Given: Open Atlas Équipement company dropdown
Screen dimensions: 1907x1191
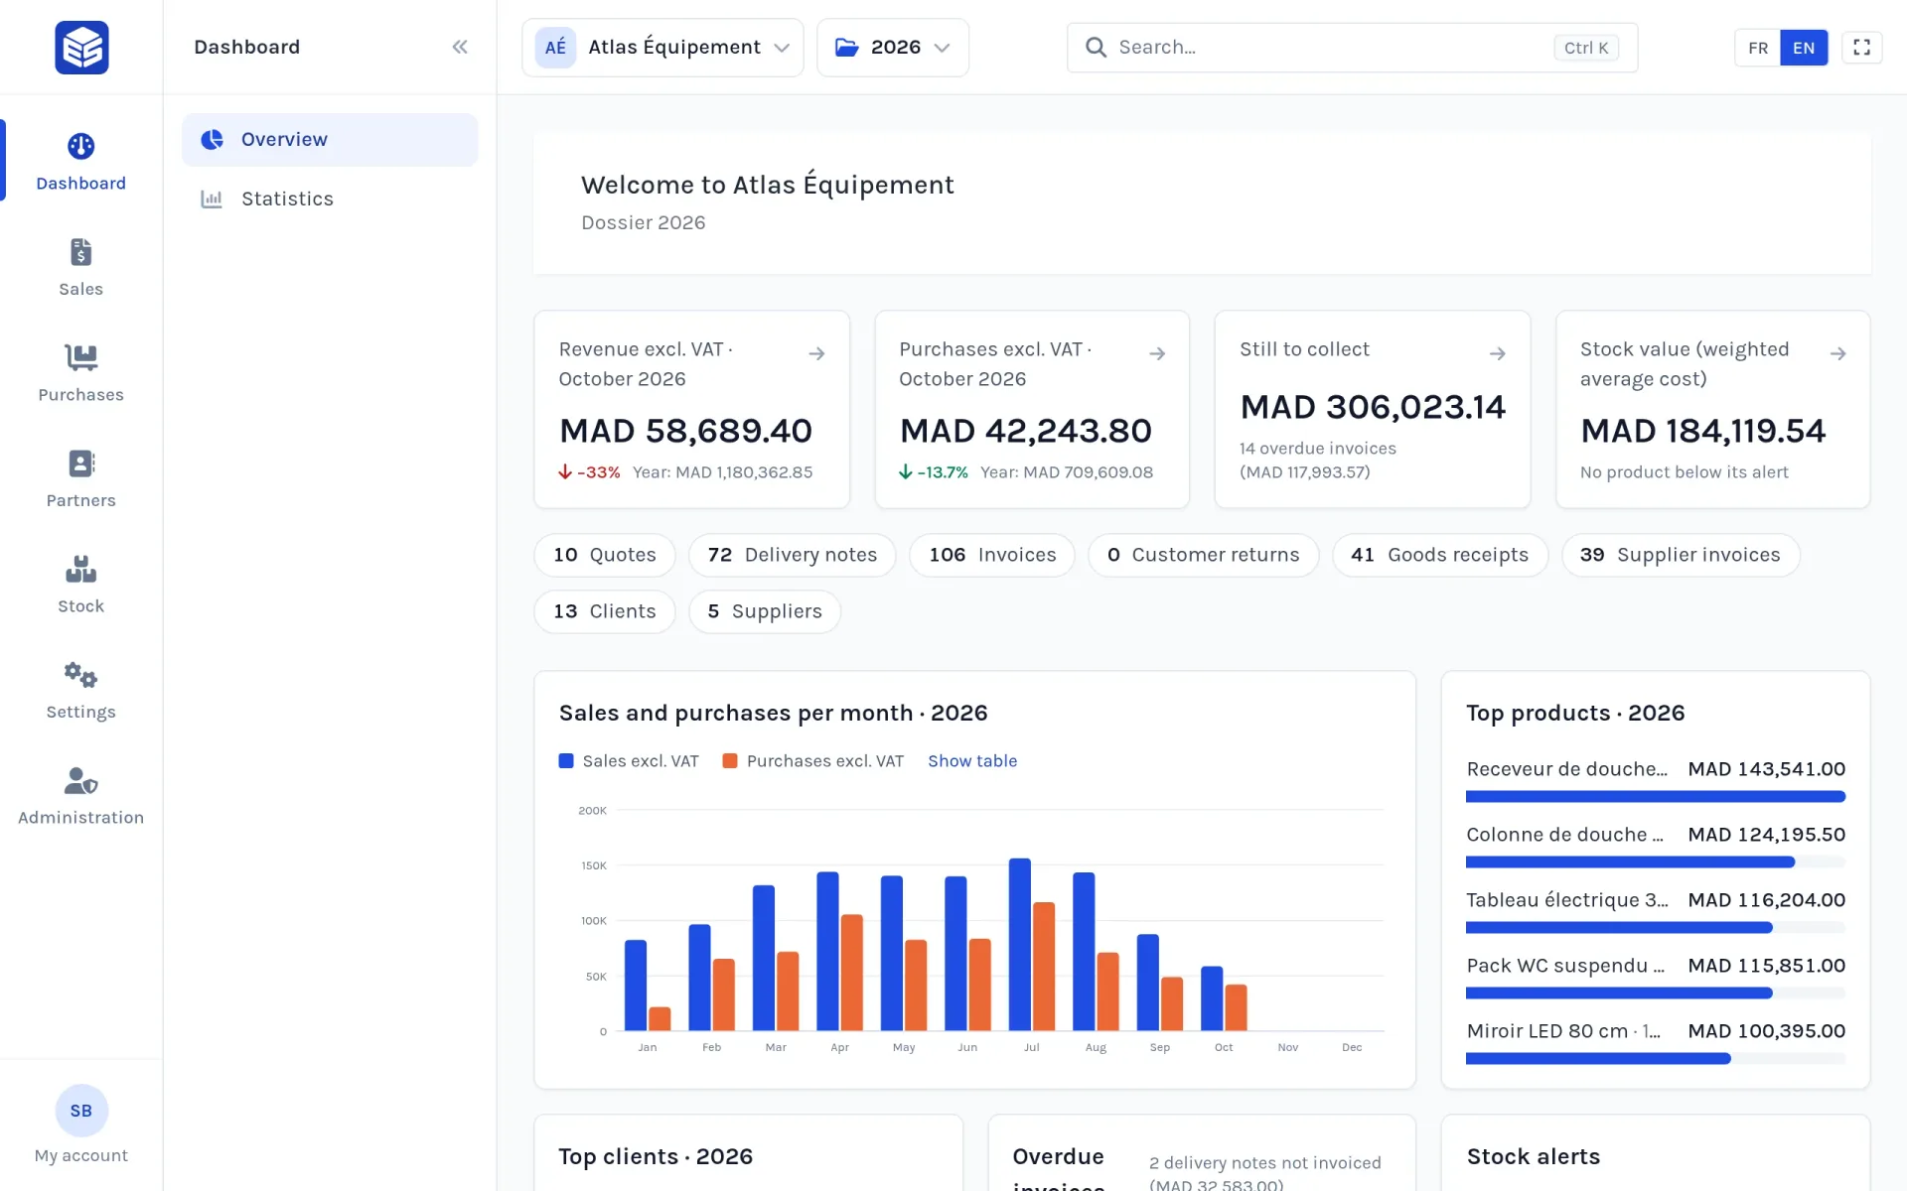Looking at the screenshot, I should click(662, 48).
